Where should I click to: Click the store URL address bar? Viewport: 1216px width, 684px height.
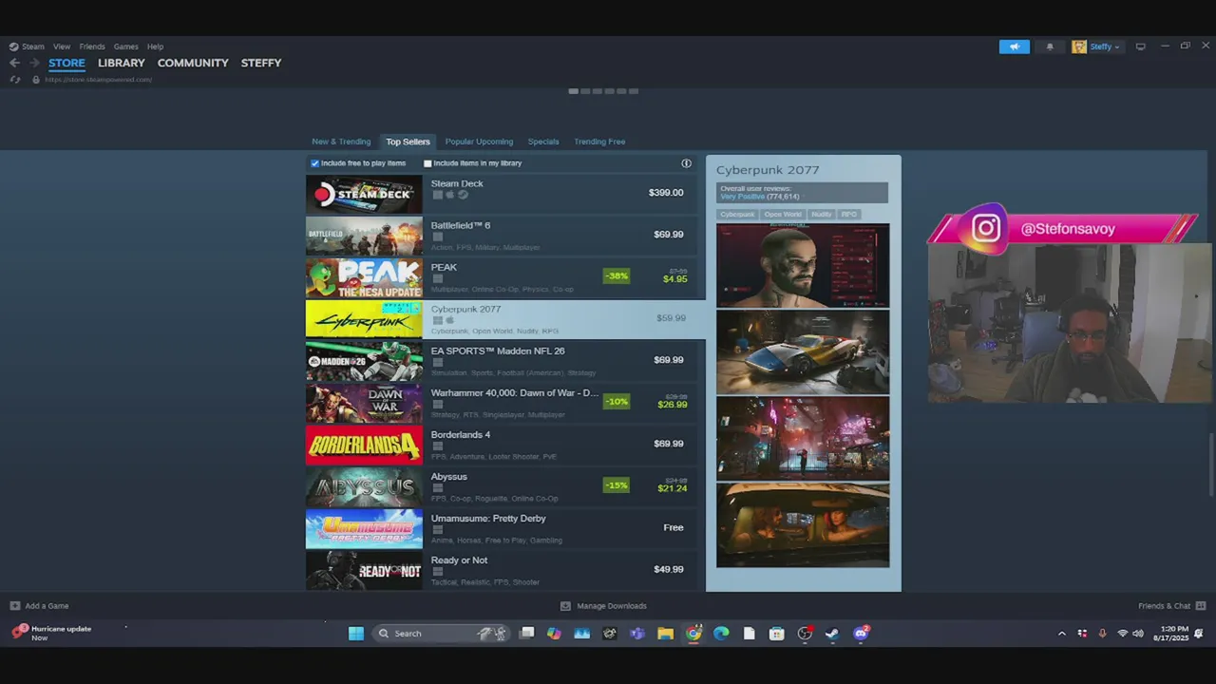[x=98, y=80]
